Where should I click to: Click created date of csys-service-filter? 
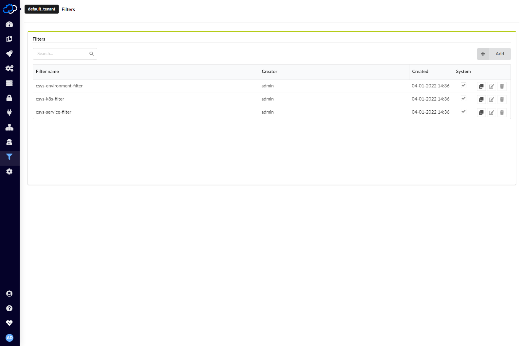(x=431, y=112)
